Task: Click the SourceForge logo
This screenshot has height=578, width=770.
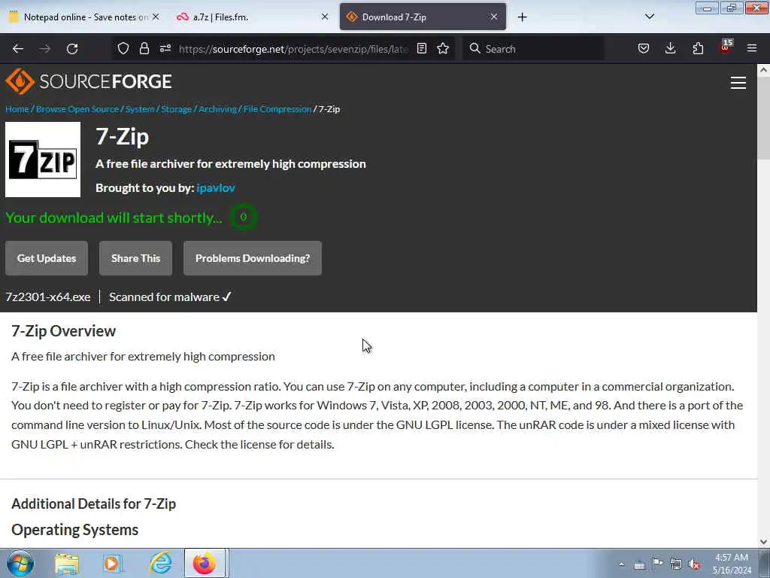Action: [x=89, y=81]
